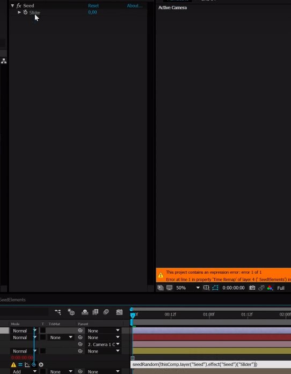Viewport: 291px width, 374px height.
Task: Click the expression warning triangle icon
Action: pos(13,364)
